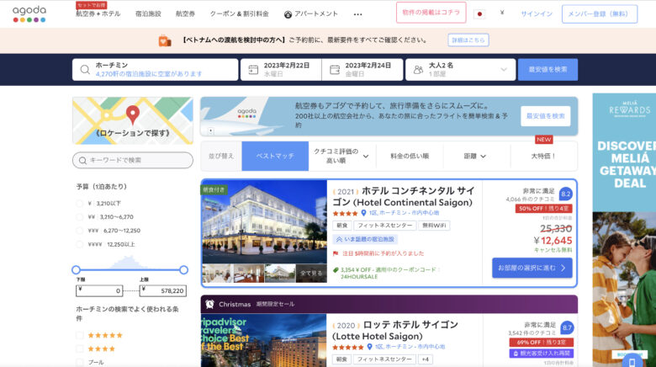The height and width of the screenshot is (367, 656).
Task: Open the Lotte Hotel Saigon photo
Action: coord(264,341)
